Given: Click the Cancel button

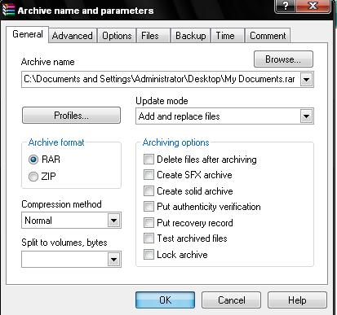Looking at the screenshot, I should pyautogui.click(x=231, y=300).
